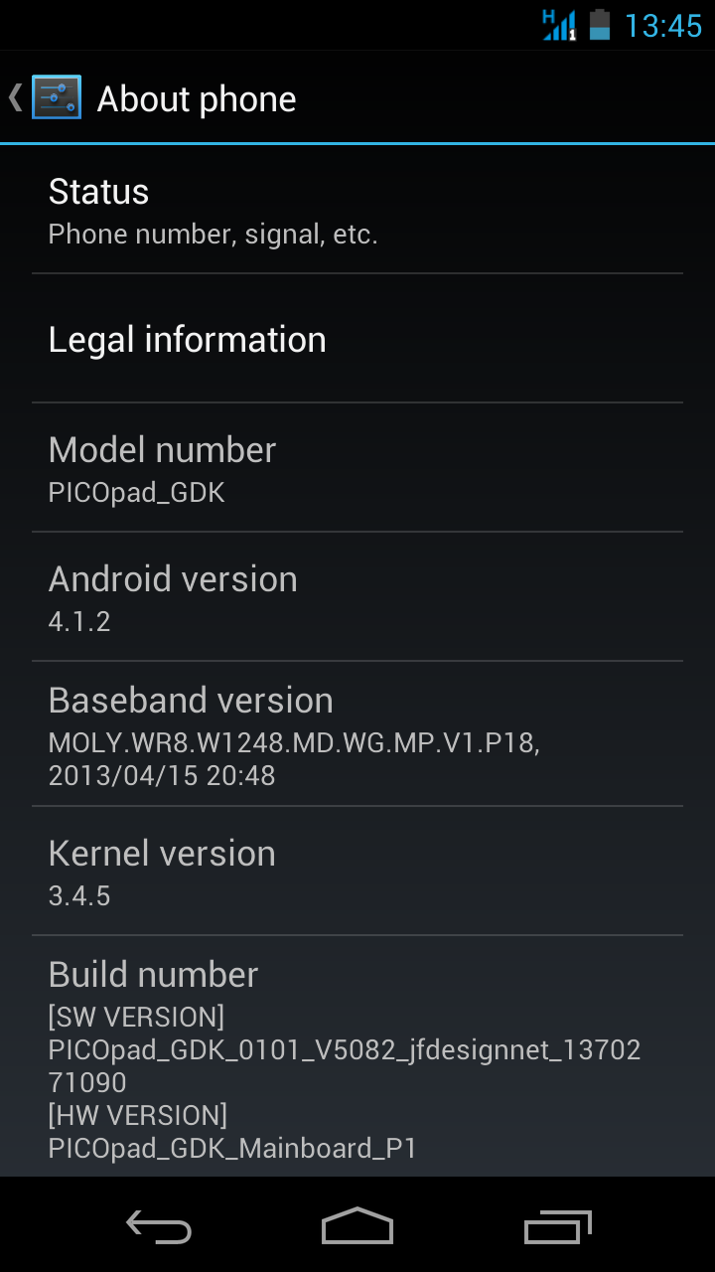Image resolution: width=715 pixels, height=1272 pixels.
Task: Tap the Settings app icon in header
Action: (57, 97)
